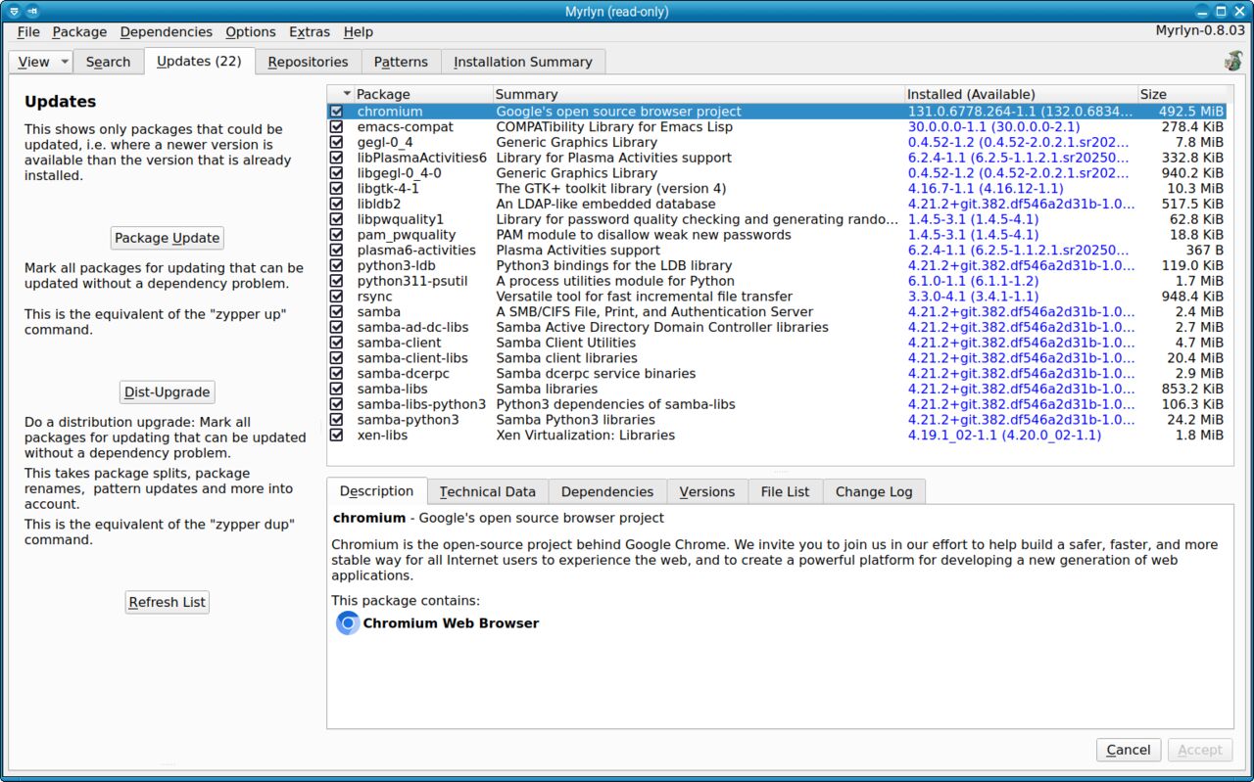Sort list by Size column header

pos(1182,94)
